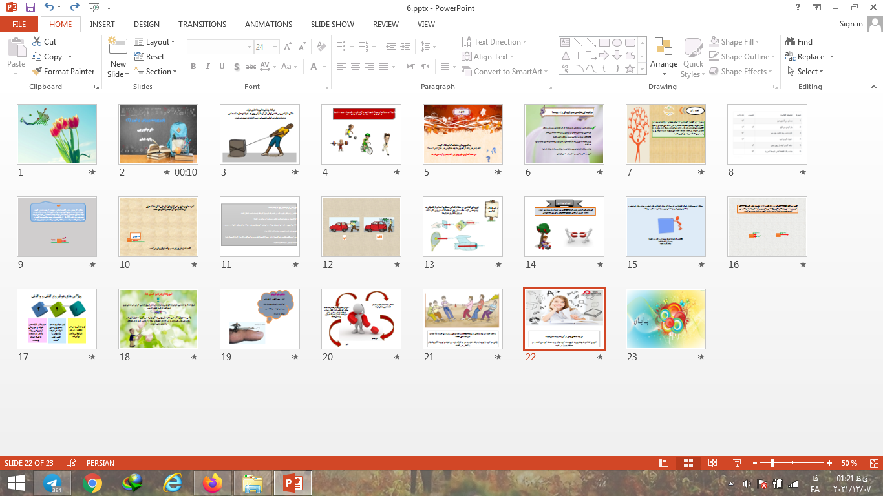The image size is (883, 496).
Task: Click the Undo arrow icon
Action: (49, 8)
